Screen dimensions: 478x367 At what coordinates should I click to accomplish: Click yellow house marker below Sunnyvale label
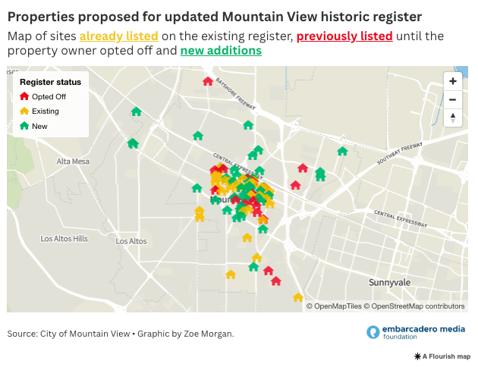point(298,297)
